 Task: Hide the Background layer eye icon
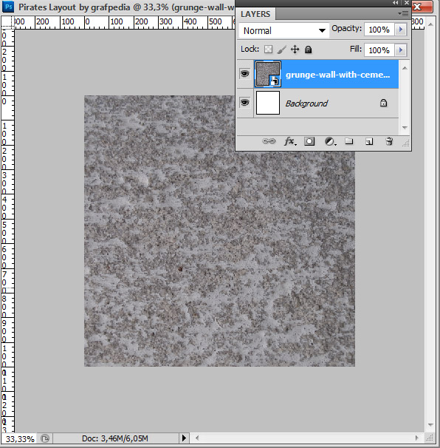pos(244,103)
